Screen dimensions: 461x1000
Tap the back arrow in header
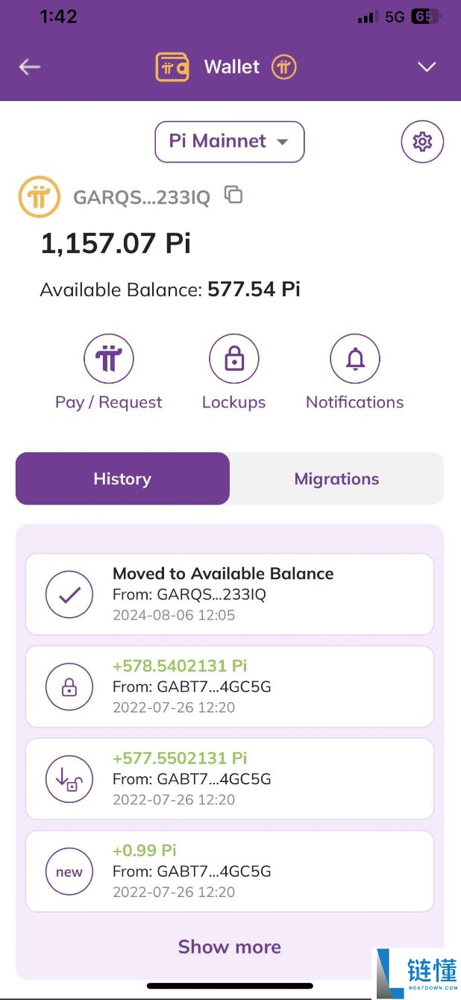click(x=30, y=67)
